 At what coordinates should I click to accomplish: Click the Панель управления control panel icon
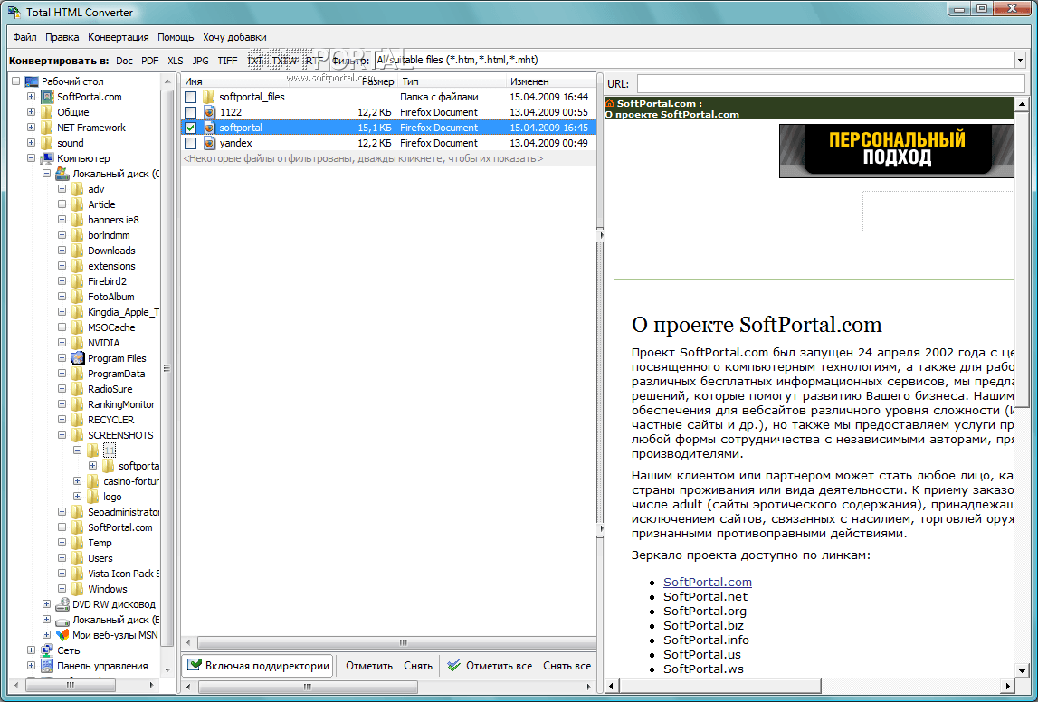(x=46, y=666)
